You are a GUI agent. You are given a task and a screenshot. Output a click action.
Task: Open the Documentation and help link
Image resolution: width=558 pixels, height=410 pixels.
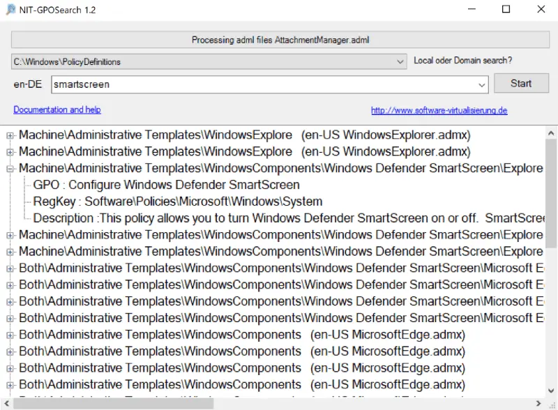tap(57, 109)
